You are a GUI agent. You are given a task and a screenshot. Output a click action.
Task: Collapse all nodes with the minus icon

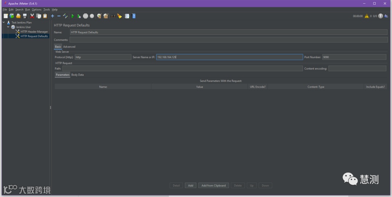tap(59, 16)
